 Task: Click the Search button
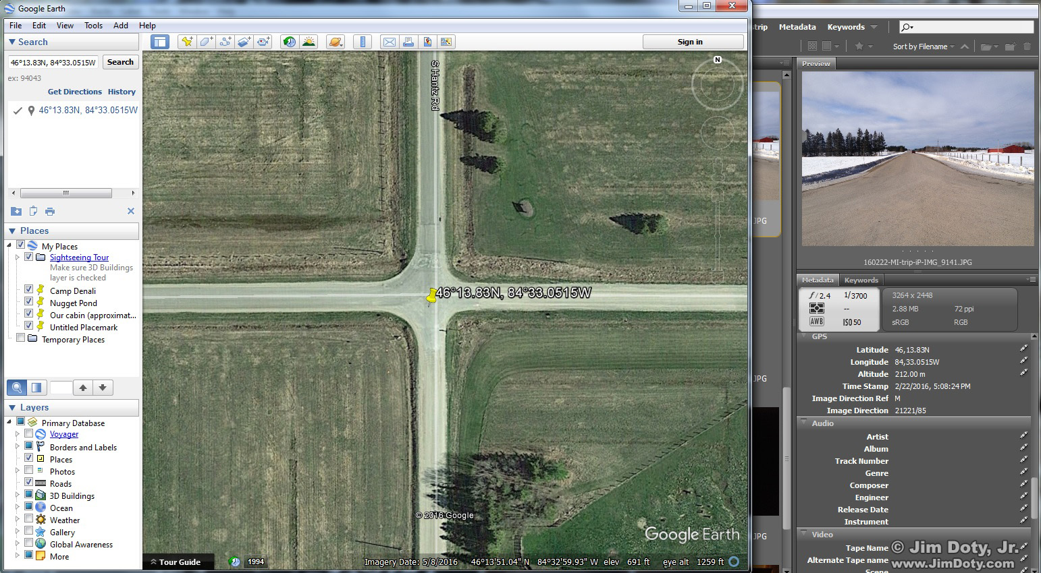point(120,62)
